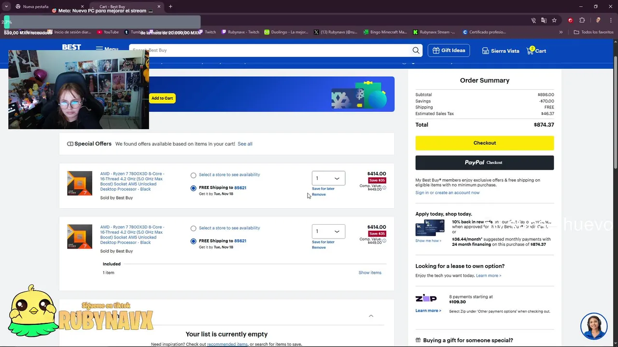Open the Certificado profesio... bookmark
Screen dimensions: 618x347
[484, 32]
